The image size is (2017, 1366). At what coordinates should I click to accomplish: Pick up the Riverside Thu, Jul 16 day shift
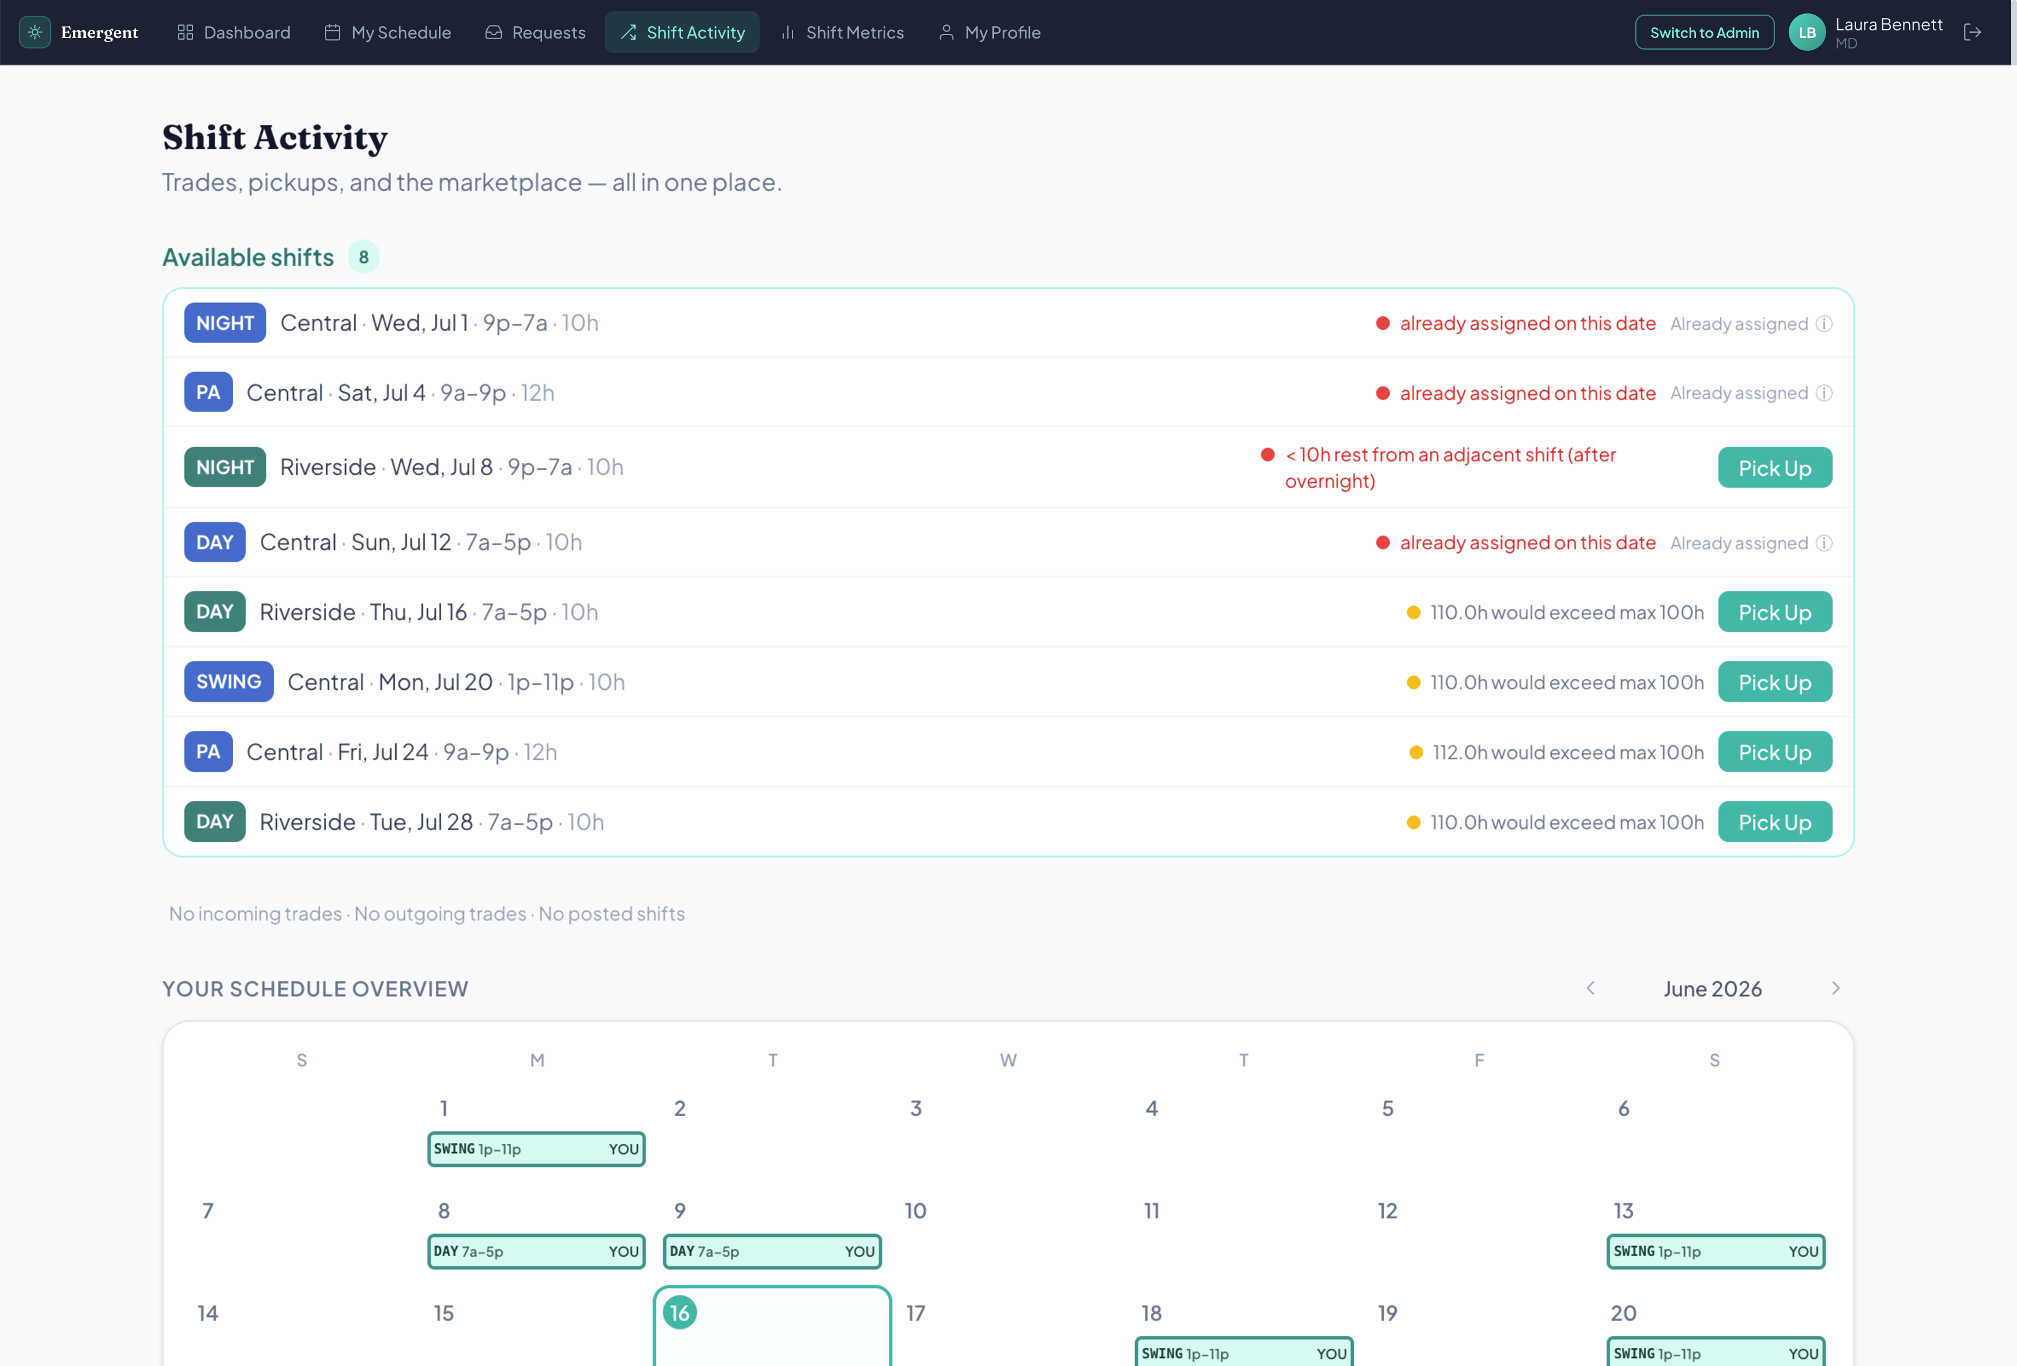pos(1775,612)
